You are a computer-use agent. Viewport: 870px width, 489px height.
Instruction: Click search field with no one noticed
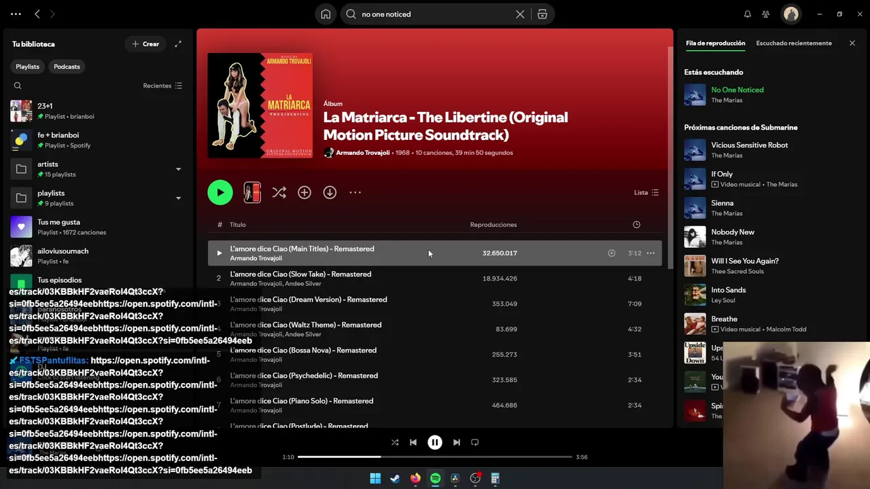point(435,14)
